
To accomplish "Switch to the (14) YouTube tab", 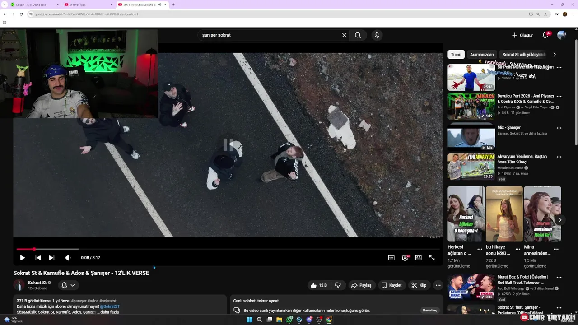I will [88, 5].
